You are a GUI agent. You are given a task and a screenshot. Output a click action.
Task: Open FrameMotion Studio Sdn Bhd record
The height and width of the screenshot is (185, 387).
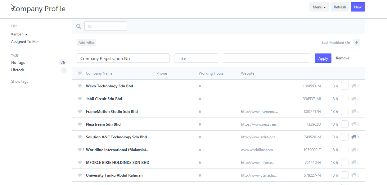coord(112,112)
